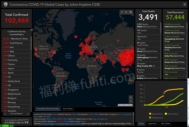The image size is (189, 127).
Task: Zoom out on the map
Action: (x=131, y=102)
